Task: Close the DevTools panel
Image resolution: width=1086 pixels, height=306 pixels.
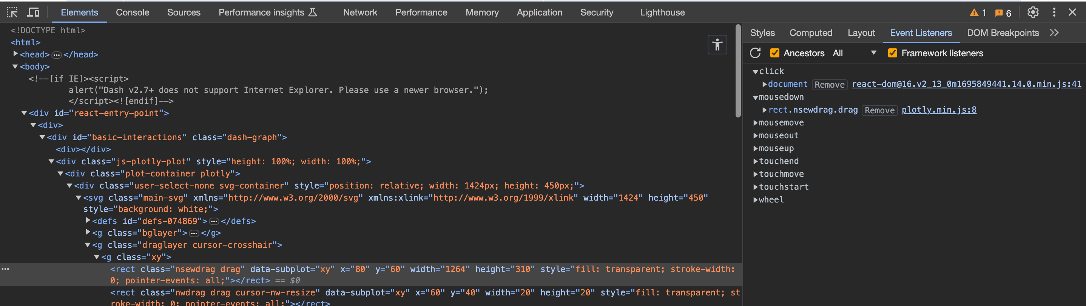Action: (1072, 12)
